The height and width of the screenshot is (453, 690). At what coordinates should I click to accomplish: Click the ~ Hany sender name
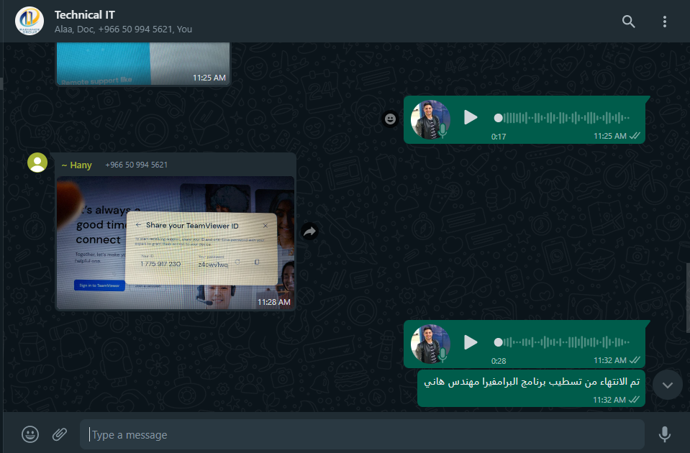click(76, 165)
